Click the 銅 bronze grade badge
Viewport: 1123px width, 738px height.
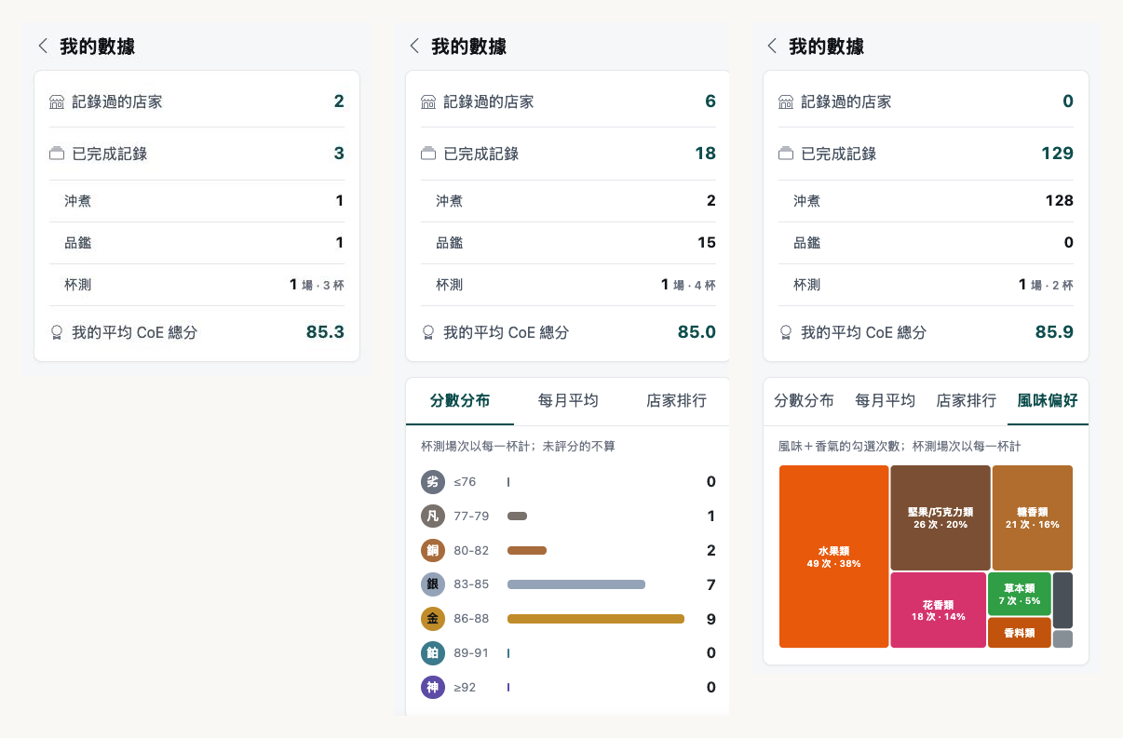[x=433, y=551]
